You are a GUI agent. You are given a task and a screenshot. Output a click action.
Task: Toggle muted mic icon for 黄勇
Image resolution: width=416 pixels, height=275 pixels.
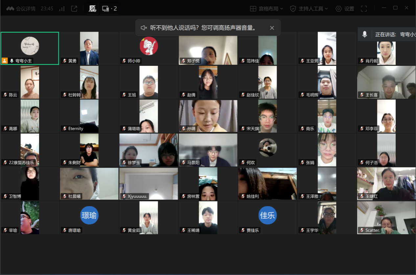tap(64, 61)
